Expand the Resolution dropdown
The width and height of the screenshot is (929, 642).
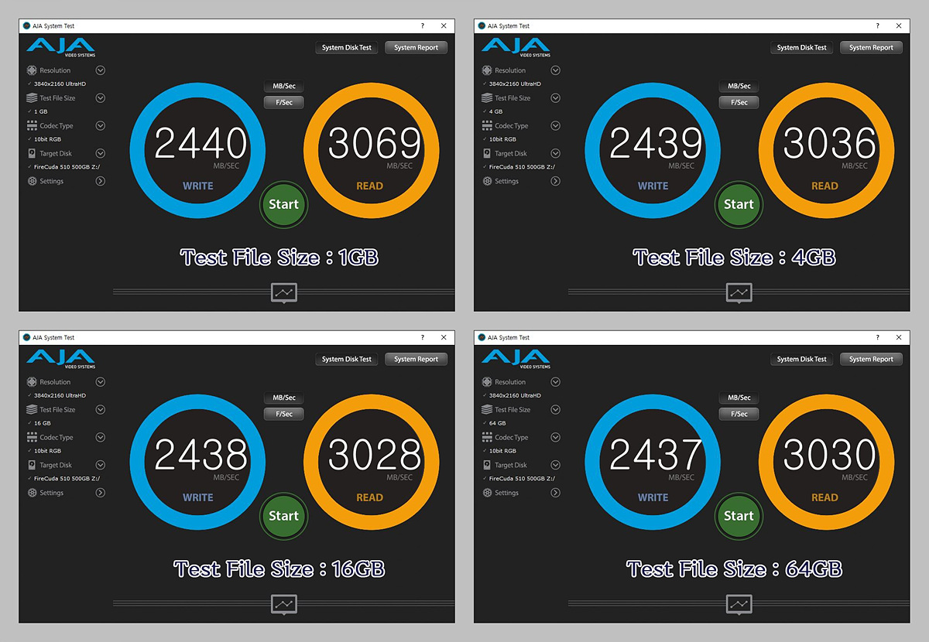click(x=100, y=70)
